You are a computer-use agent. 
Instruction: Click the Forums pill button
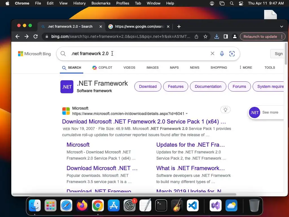pyautogui.click(x=239, y=86)
